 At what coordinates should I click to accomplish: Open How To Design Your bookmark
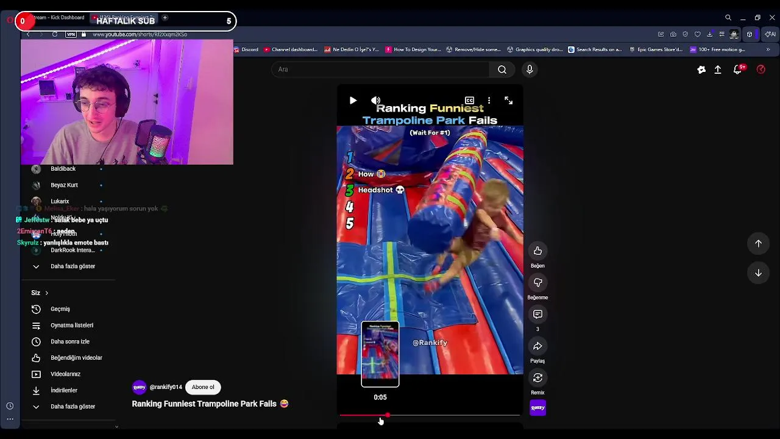point(413,49)
